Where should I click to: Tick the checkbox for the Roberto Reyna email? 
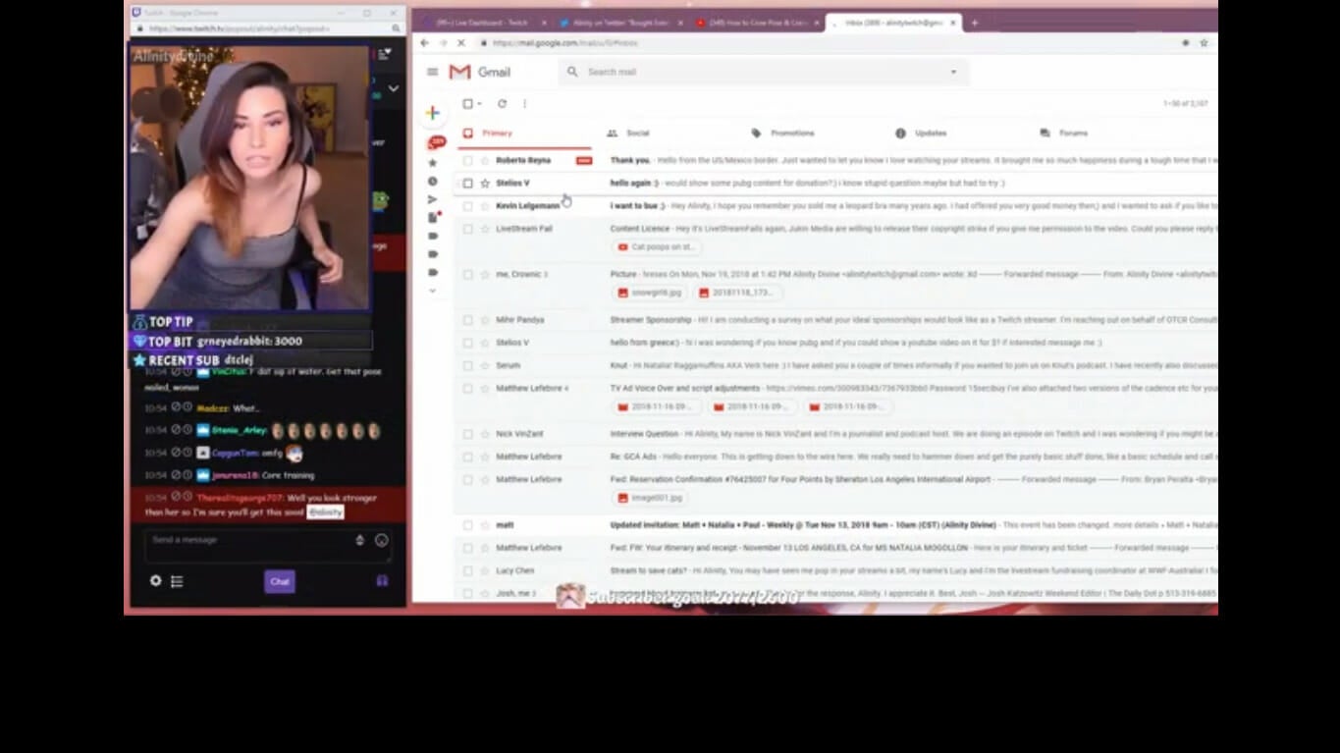(467, 160)
